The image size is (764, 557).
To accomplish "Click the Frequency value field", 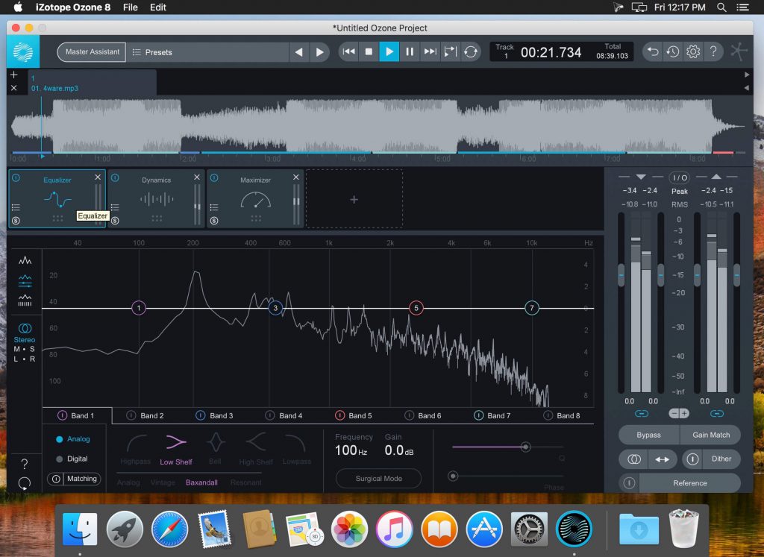I will (x=348, y=450).
